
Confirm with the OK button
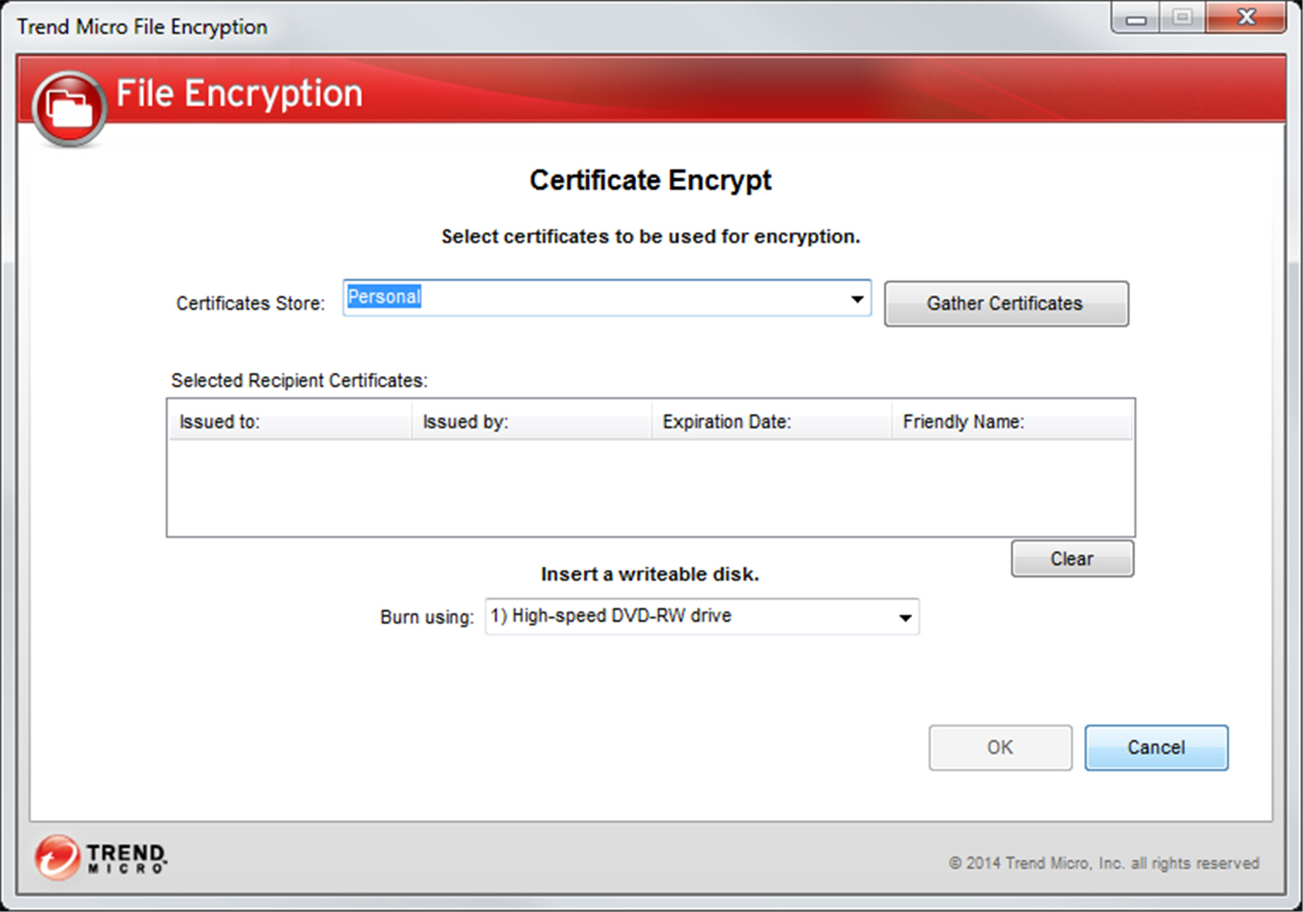[1000, 747]
